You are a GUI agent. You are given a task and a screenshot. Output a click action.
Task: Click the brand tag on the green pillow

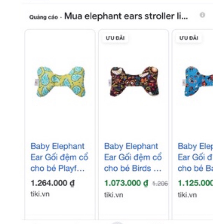pos(36,83)
